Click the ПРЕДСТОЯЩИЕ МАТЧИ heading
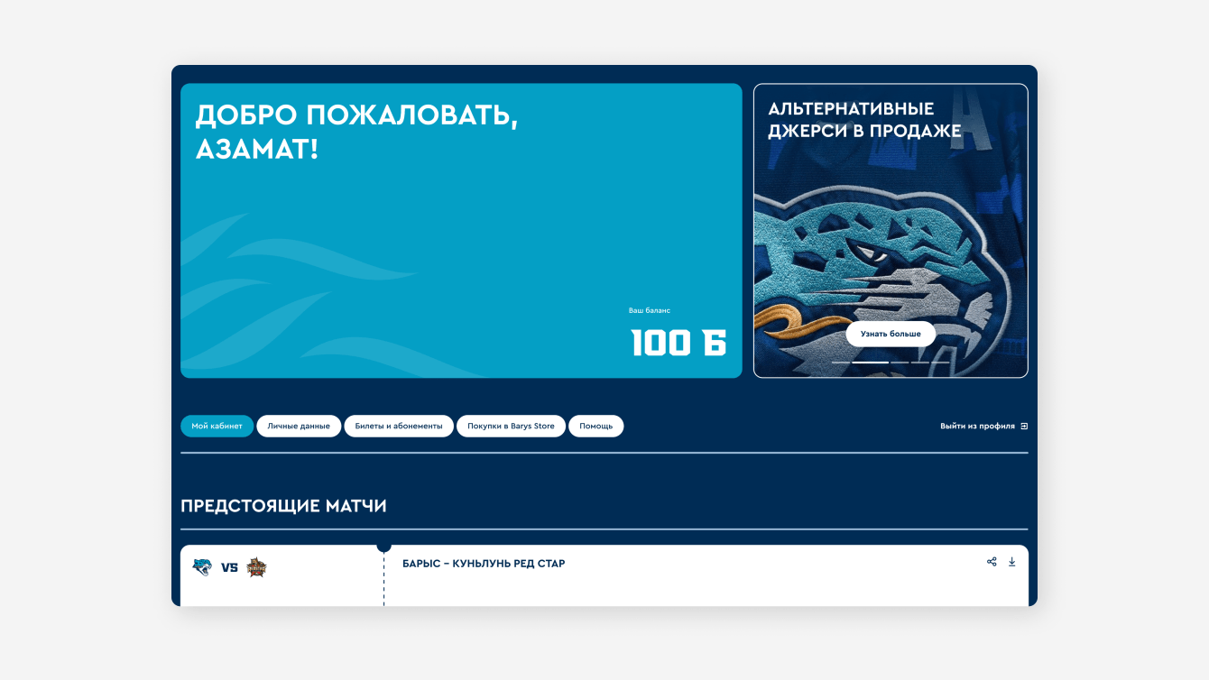1209x680 pixels. tap(283, 506)
